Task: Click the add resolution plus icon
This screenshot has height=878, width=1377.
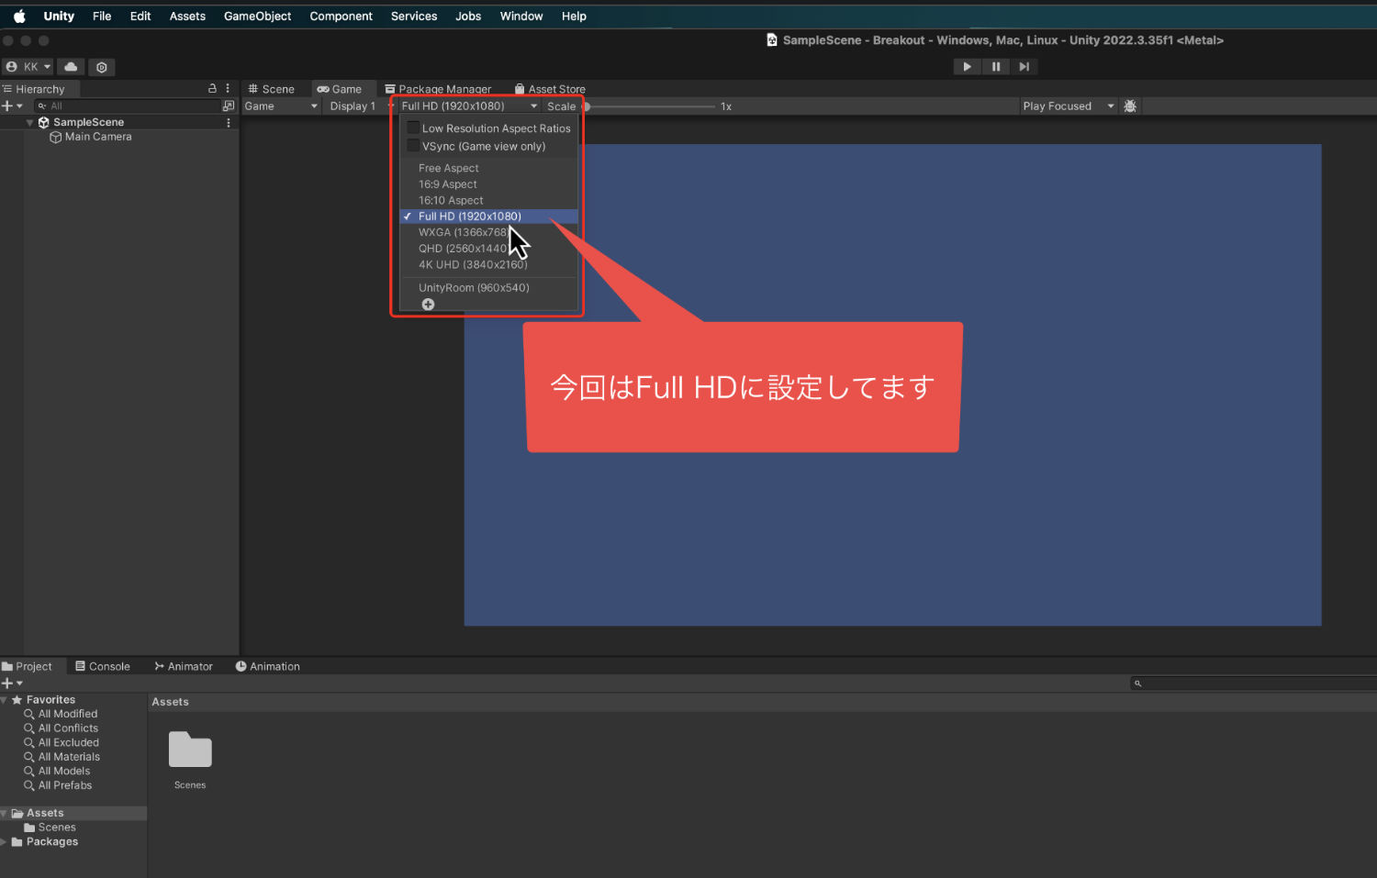Action: [x=428, y=305]
